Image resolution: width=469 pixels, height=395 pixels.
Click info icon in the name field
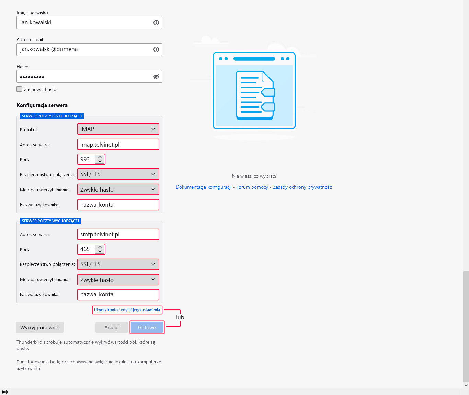(x=156, y=23)
